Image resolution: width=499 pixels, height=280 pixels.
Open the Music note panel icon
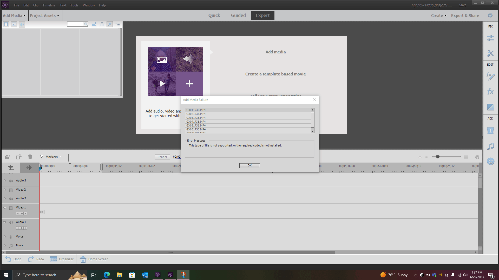pyautogui.click(x=490, y=146)
